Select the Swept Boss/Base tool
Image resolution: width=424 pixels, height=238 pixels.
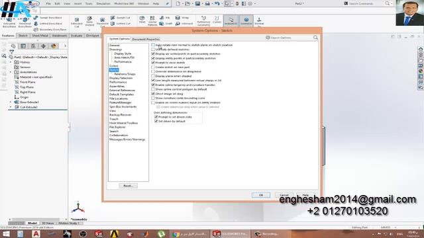tap(48, 18)
